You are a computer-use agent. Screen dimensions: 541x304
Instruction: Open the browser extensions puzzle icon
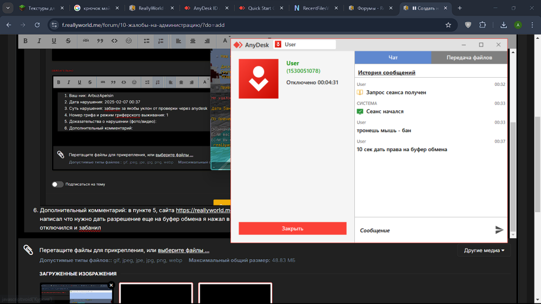(x=483, y=25)
